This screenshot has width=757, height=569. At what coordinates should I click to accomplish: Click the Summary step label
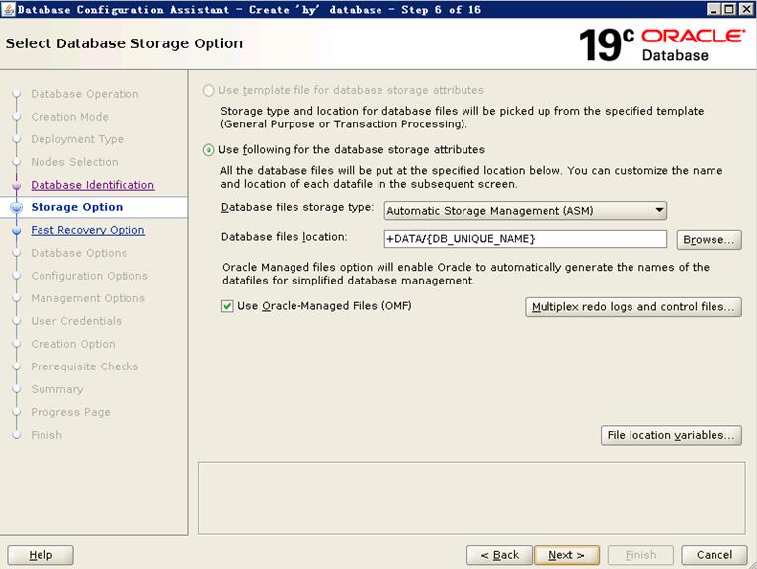[57, 389]
